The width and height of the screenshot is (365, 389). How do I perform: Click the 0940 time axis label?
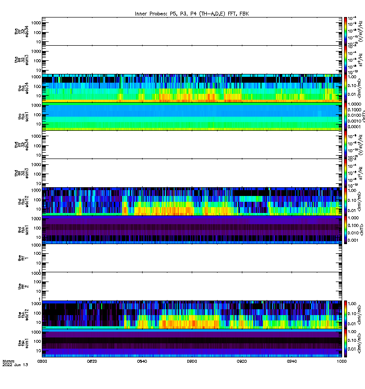[292, 361]
